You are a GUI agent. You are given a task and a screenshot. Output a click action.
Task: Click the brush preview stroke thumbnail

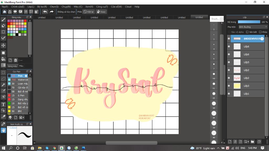tap(24, 136)
